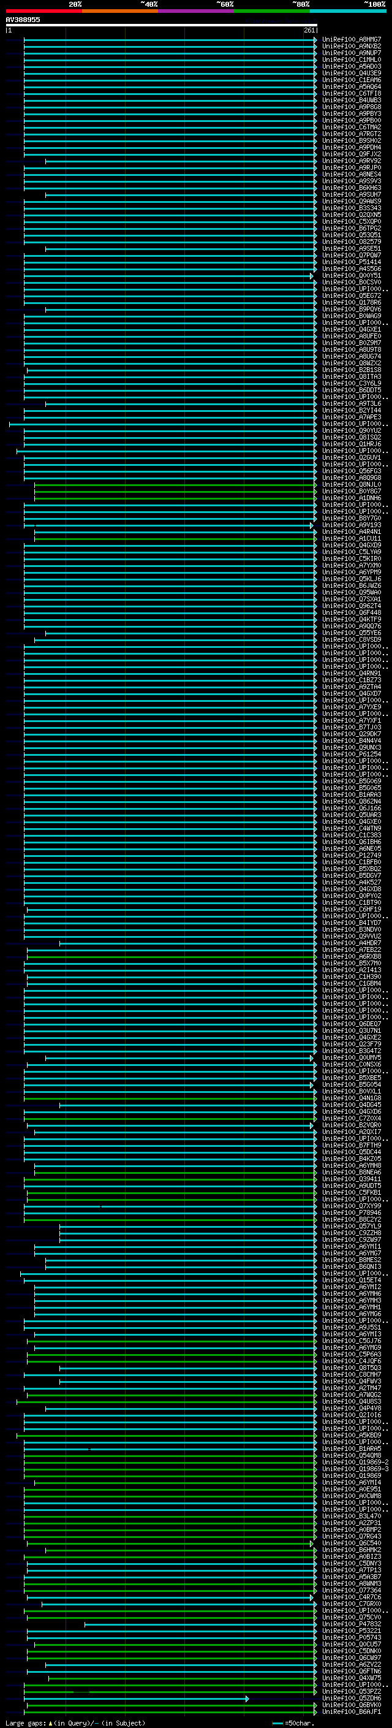Image resolution: width=392 pixels, height=1728 pixels.
Task: Select the query label AV388955
Action: [23, 20]
